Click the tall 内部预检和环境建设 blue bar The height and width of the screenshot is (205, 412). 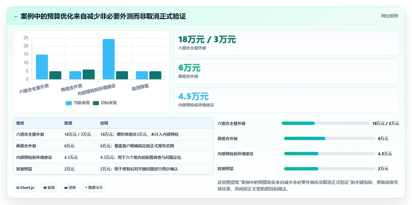[109, 59]
